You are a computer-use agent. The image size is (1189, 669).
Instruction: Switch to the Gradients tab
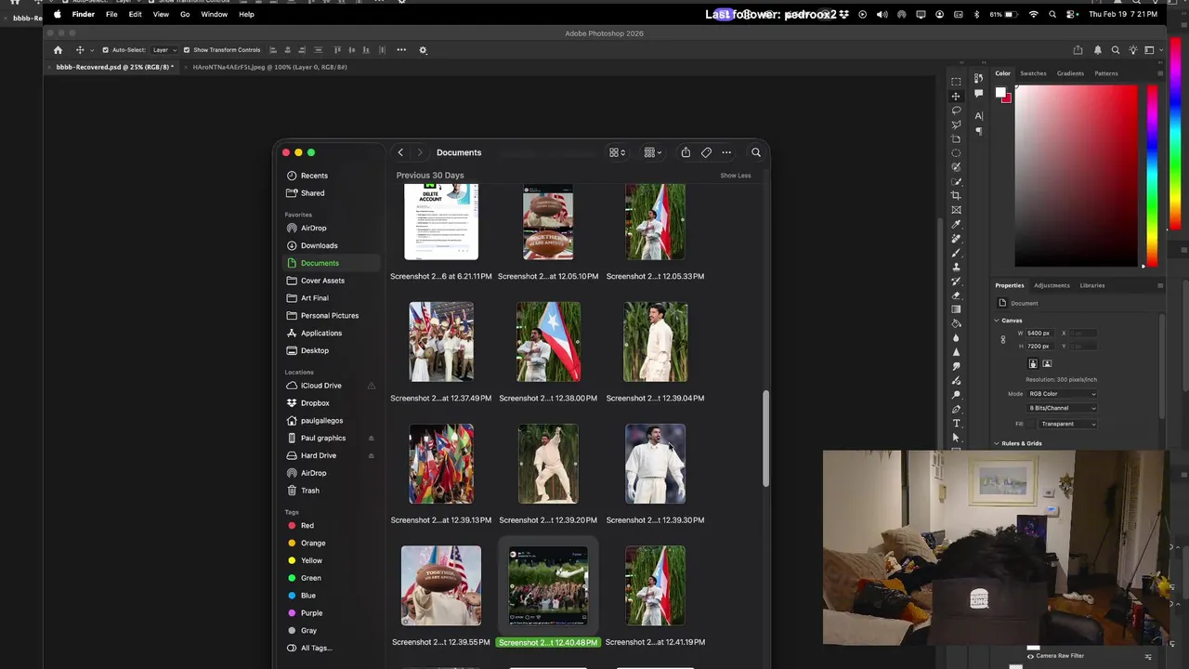(x=1070, y=73)
